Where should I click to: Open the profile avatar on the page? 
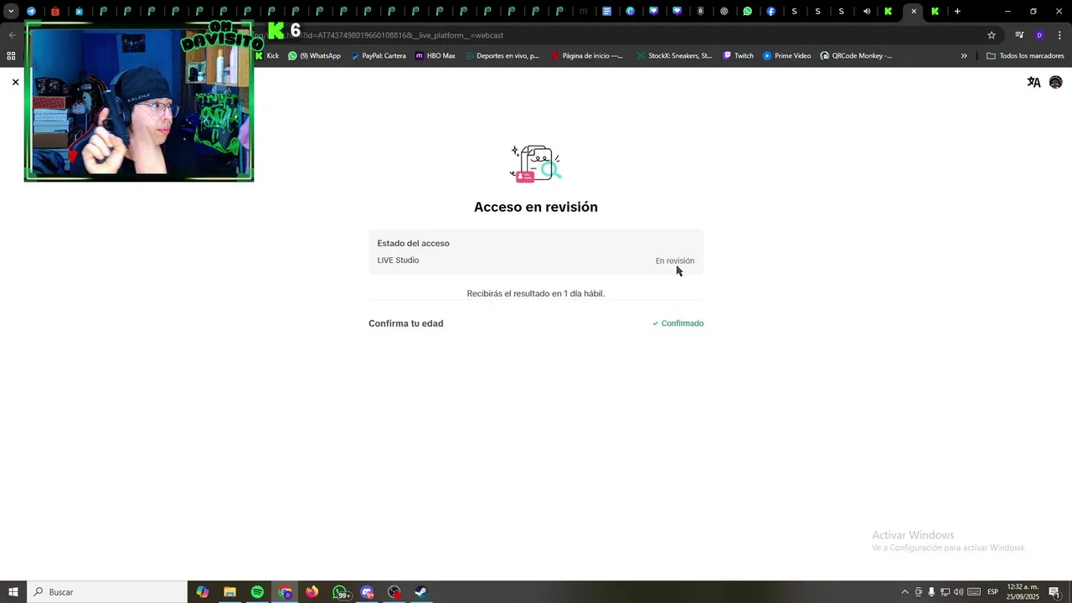point(1055,82)
